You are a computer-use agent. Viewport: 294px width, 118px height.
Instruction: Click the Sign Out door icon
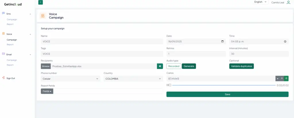pos(3,78)
